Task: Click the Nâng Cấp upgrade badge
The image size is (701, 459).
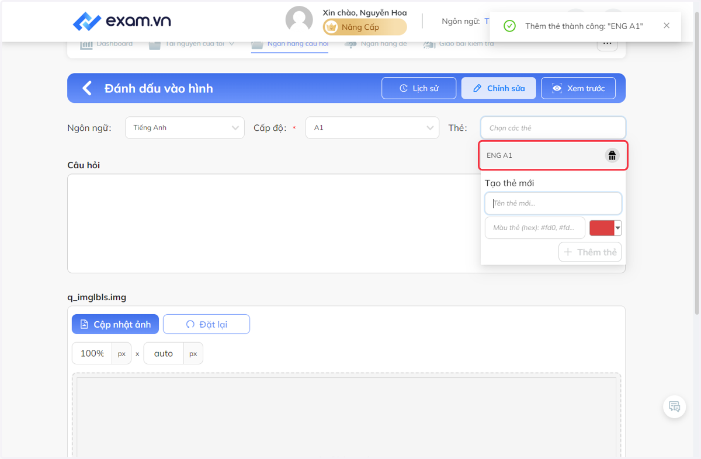Action: point(365,27)
